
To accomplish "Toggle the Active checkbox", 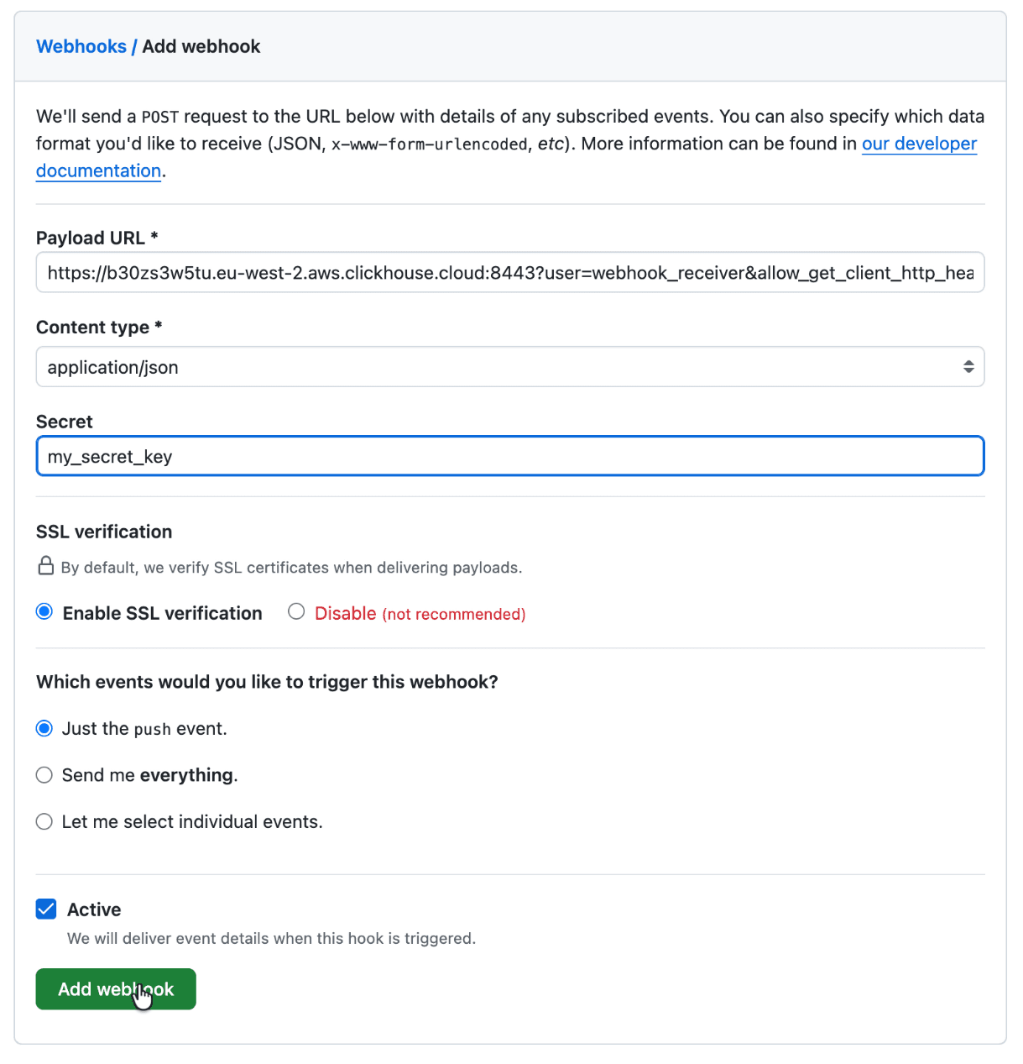I will 46,909.
